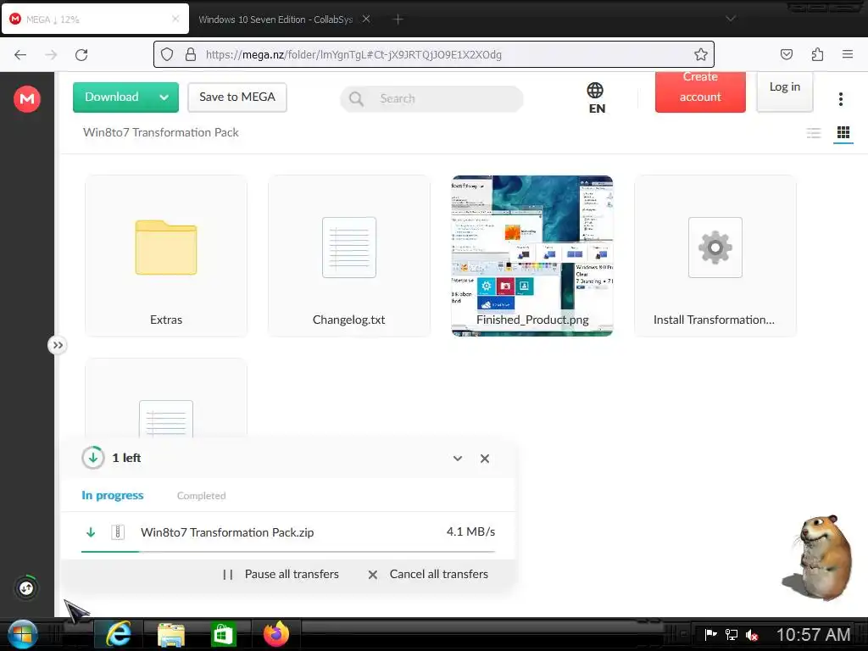Switch to grid thumbnail view

pos(843,132)
